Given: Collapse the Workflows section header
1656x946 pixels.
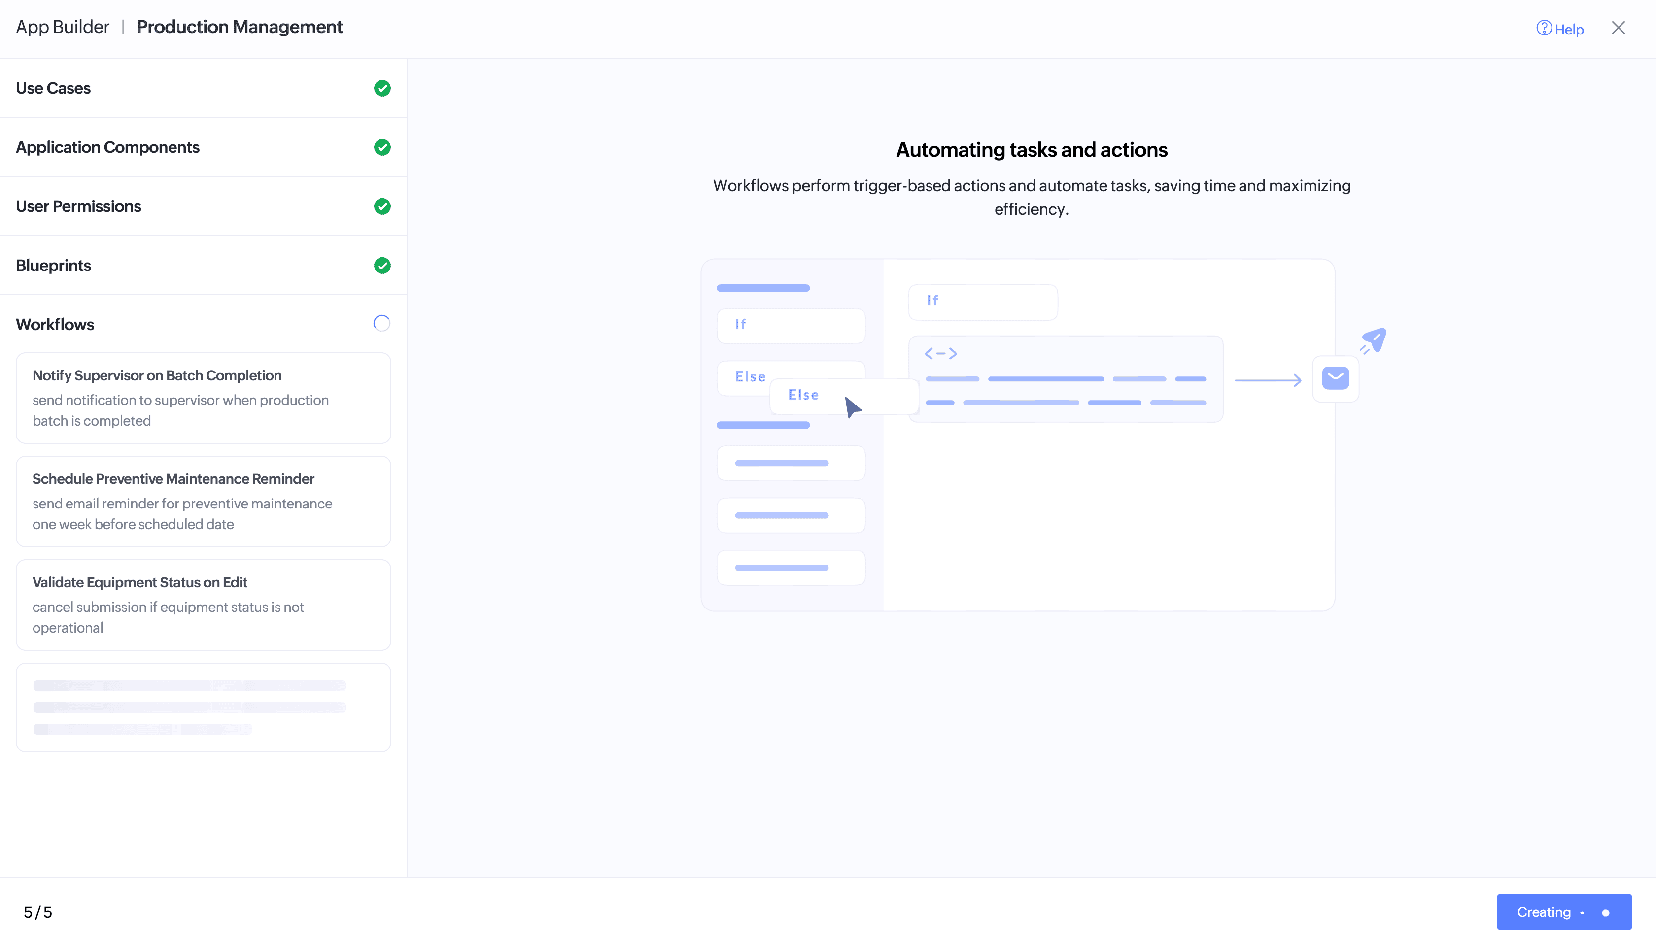Looking at the screenshot, I should [x=55, y=325].
